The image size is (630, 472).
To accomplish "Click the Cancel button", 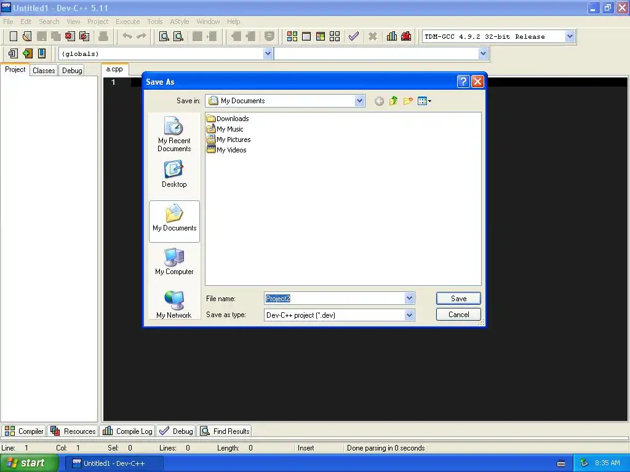I will click(458, 314).
